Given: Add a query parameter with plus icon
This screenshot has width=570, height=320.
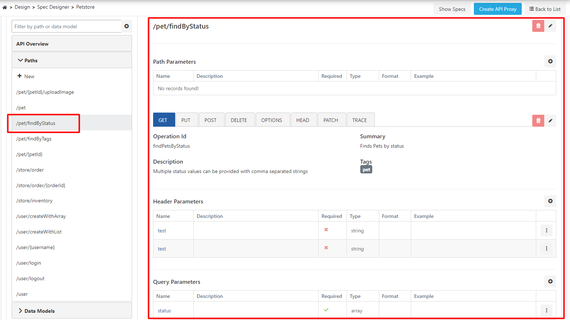Looking at the screenshot, I should [x=550, y=281].
